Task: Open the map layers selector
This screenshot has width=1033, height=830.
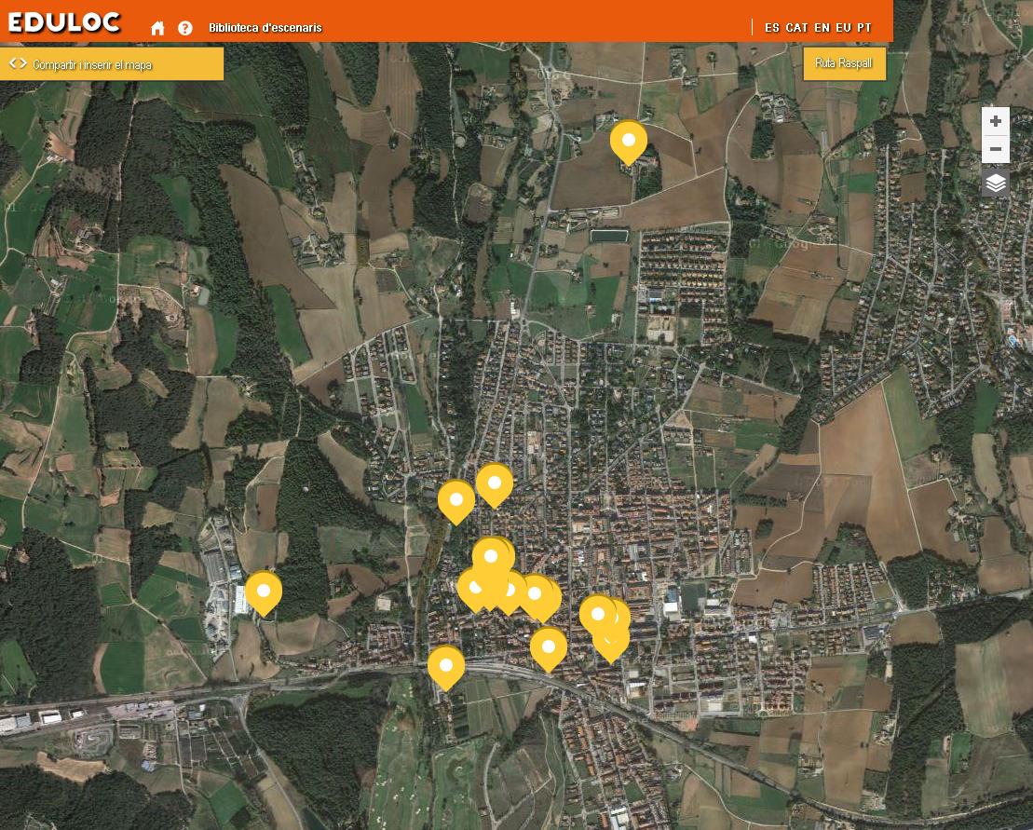Action: pyautogui.click(x=996, y=184)
